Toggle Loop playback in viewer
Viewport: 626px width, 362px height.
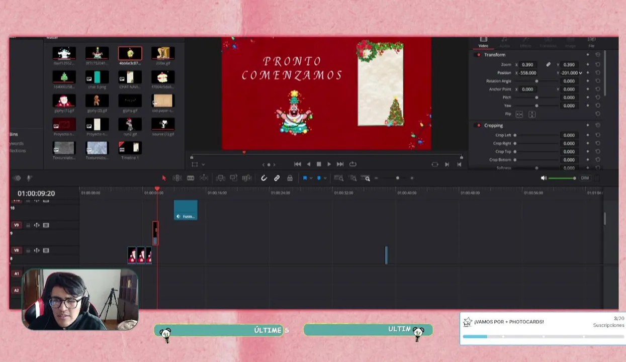coord(353,164)
